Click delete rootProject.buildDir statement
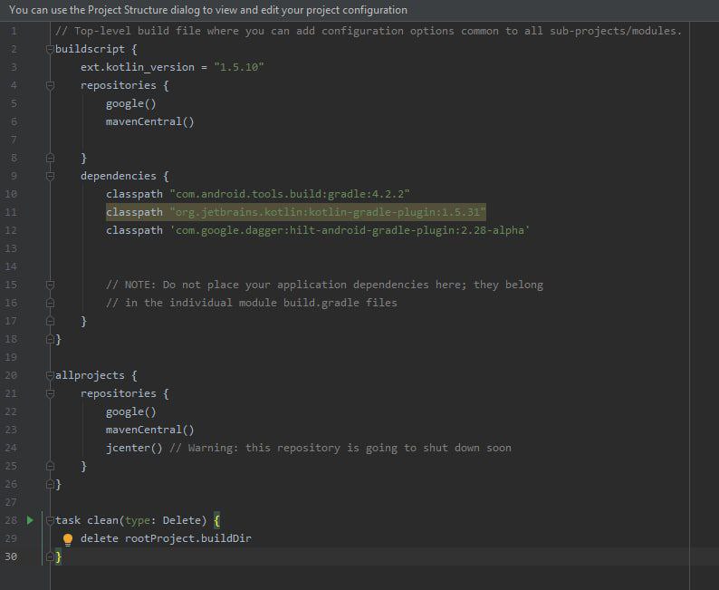The height and width of the screenshot is (590, 719). [166, 538]
